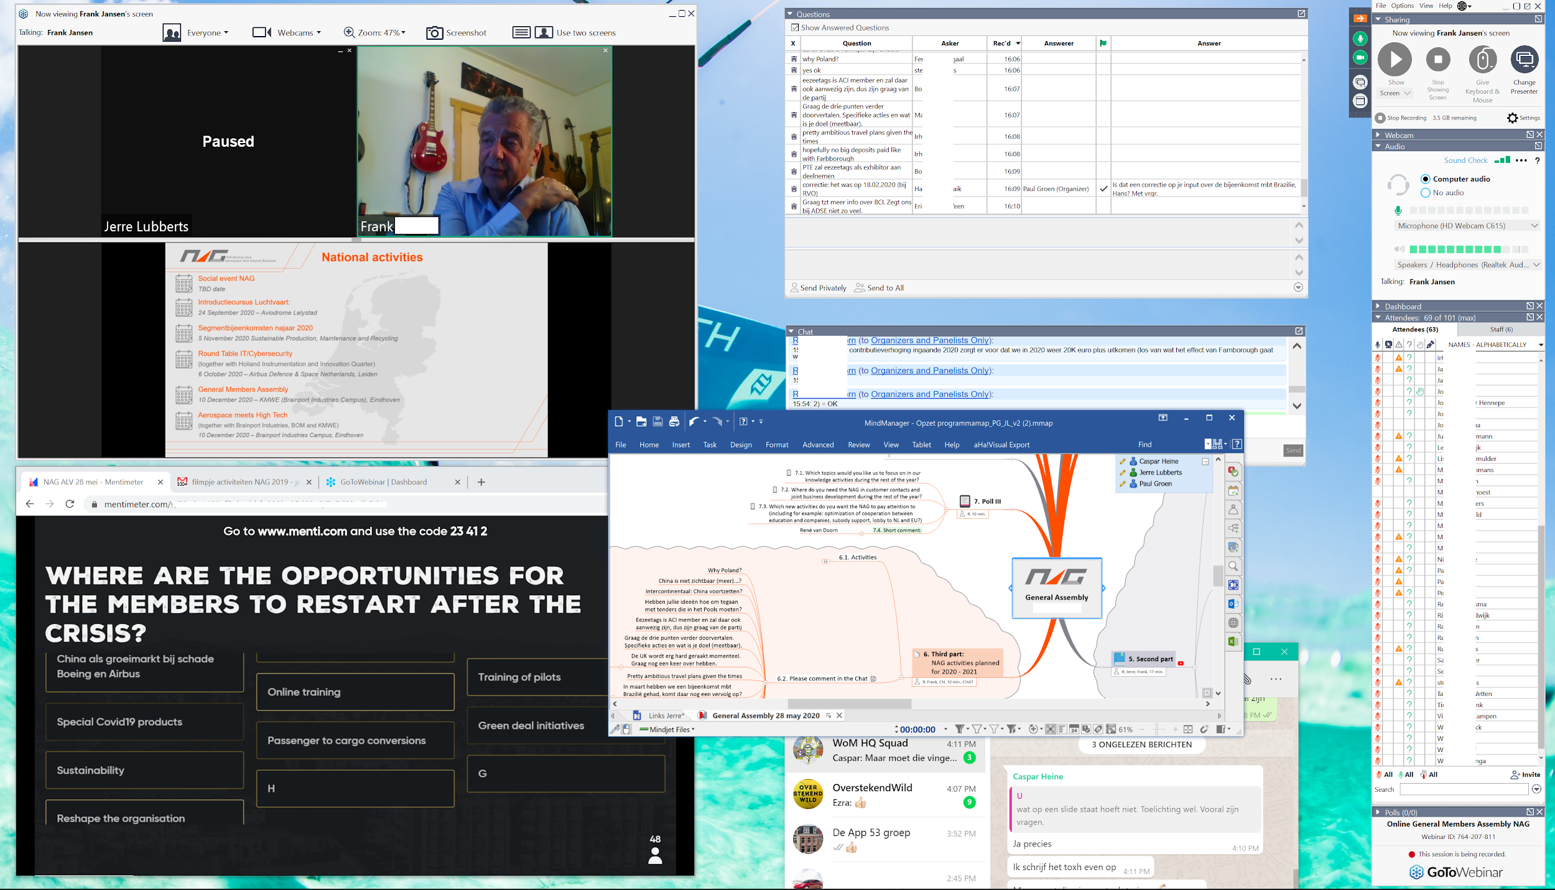Click the Invite attendees link

pos(1526,775)
